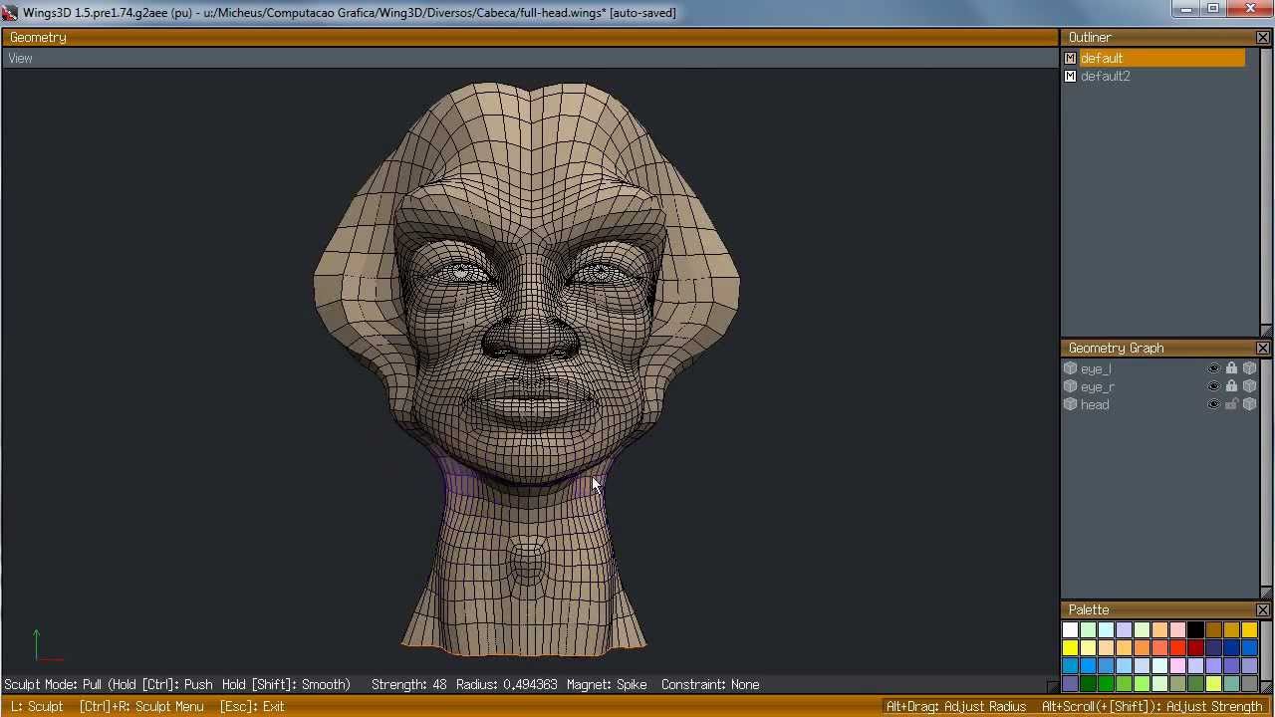Toggle visibility of the head object
This screenshot has width=1275, height=717.
pos(1213,405)
